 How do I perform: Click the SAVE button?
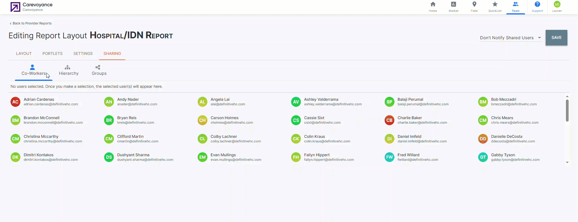[x=556, y=38]
